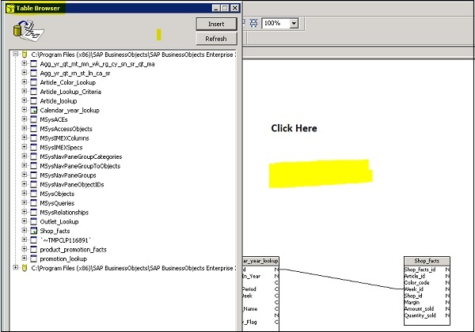Screen dimensions: 475x332
Task: Expand the Outlet_Lookup table columns
Action: 25,221
